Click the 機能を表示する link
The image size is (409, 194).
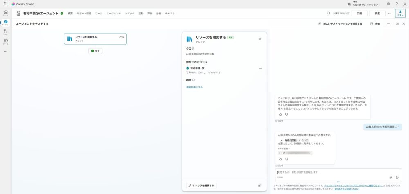click(x=194, y=87)
